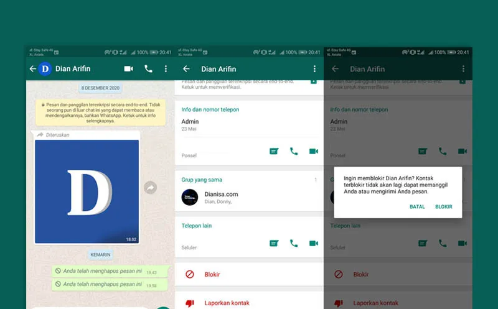The image size is (498, 309).
Task: Open Dian Arifin's round profile avatar in chat
Action: pyautogui.click(x=45, y=69)
